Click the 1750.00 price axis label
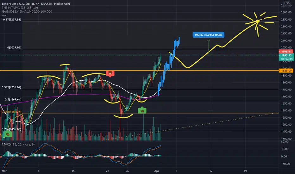295x174 pixels. point(286,90)
